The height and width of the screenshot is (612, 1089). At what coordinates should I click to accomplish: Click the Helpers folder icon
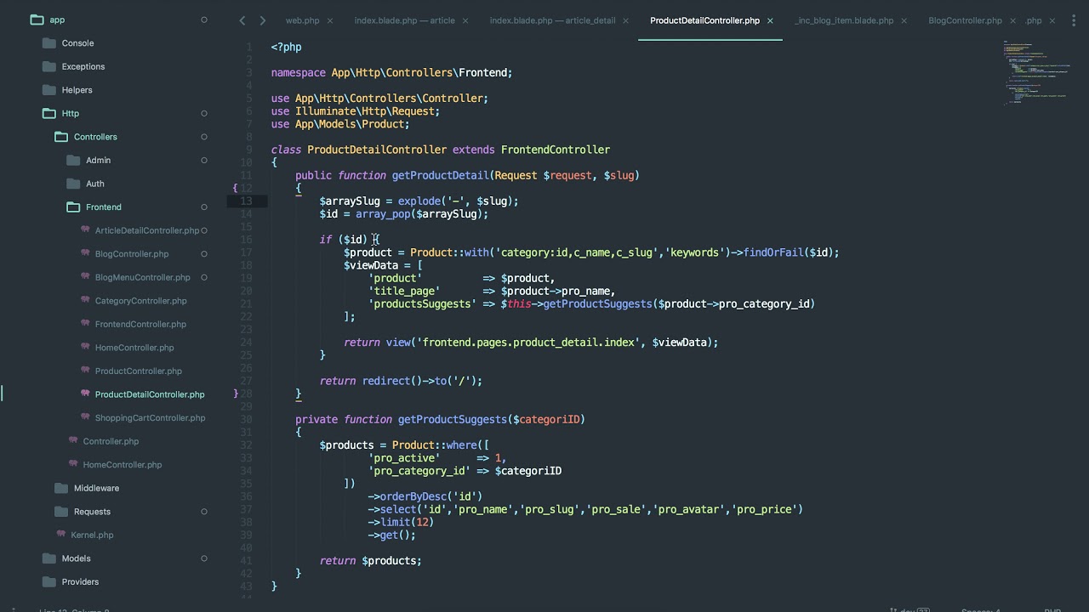(x=48, y=90)
